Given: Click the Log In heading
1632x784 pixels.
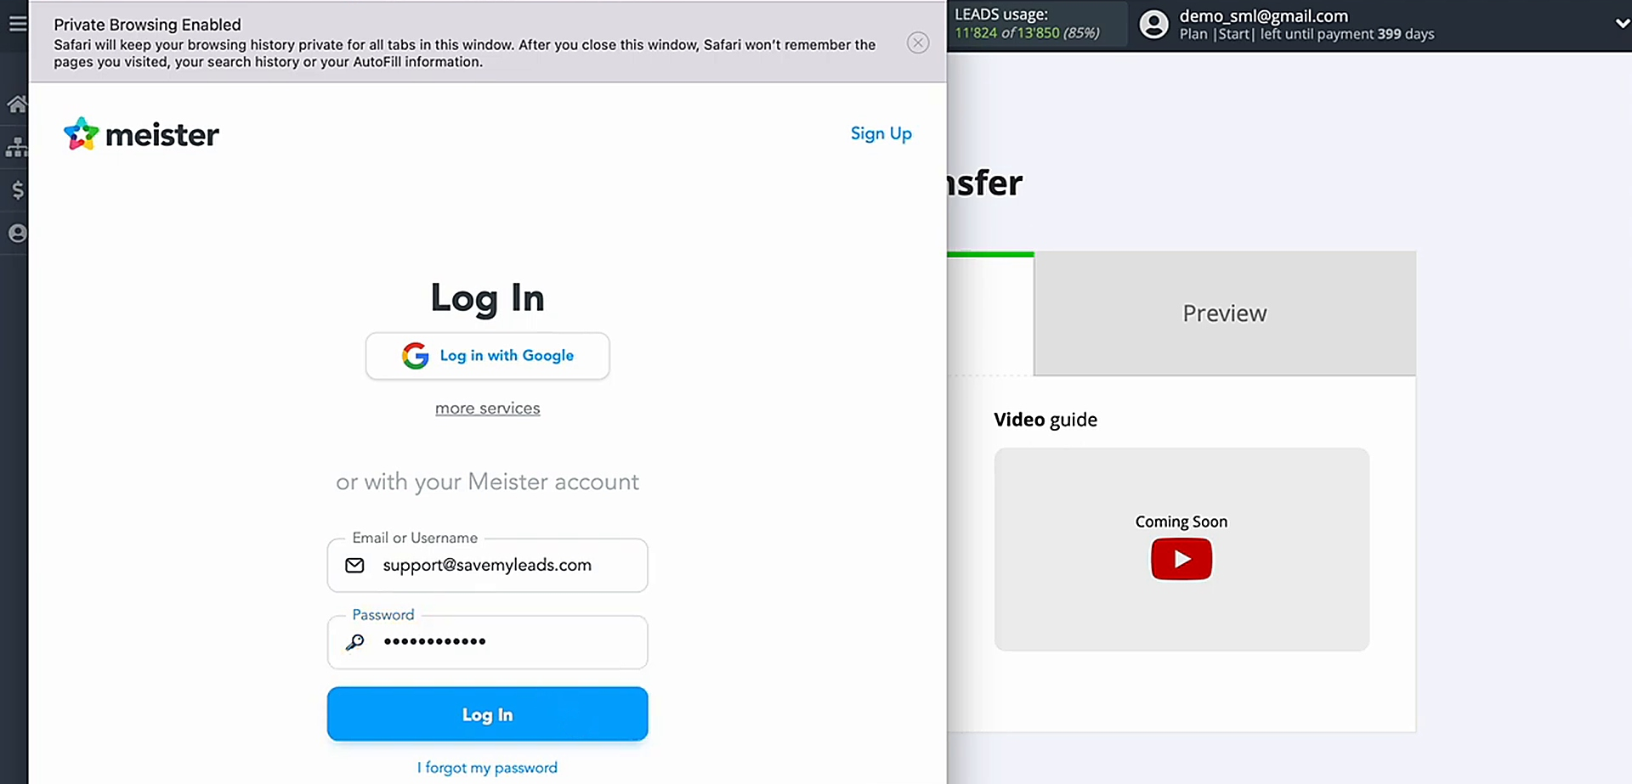Looking at the screenshot, I should (x=487, y=298).
